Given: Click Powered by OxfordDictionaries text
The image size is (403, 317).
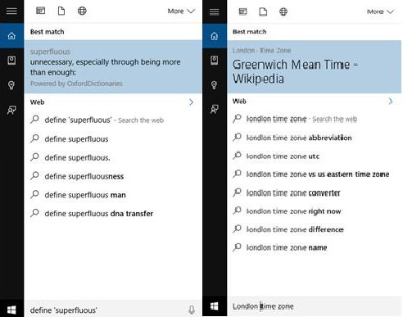Looking at the screenshot, I should [x=76, y=84].
